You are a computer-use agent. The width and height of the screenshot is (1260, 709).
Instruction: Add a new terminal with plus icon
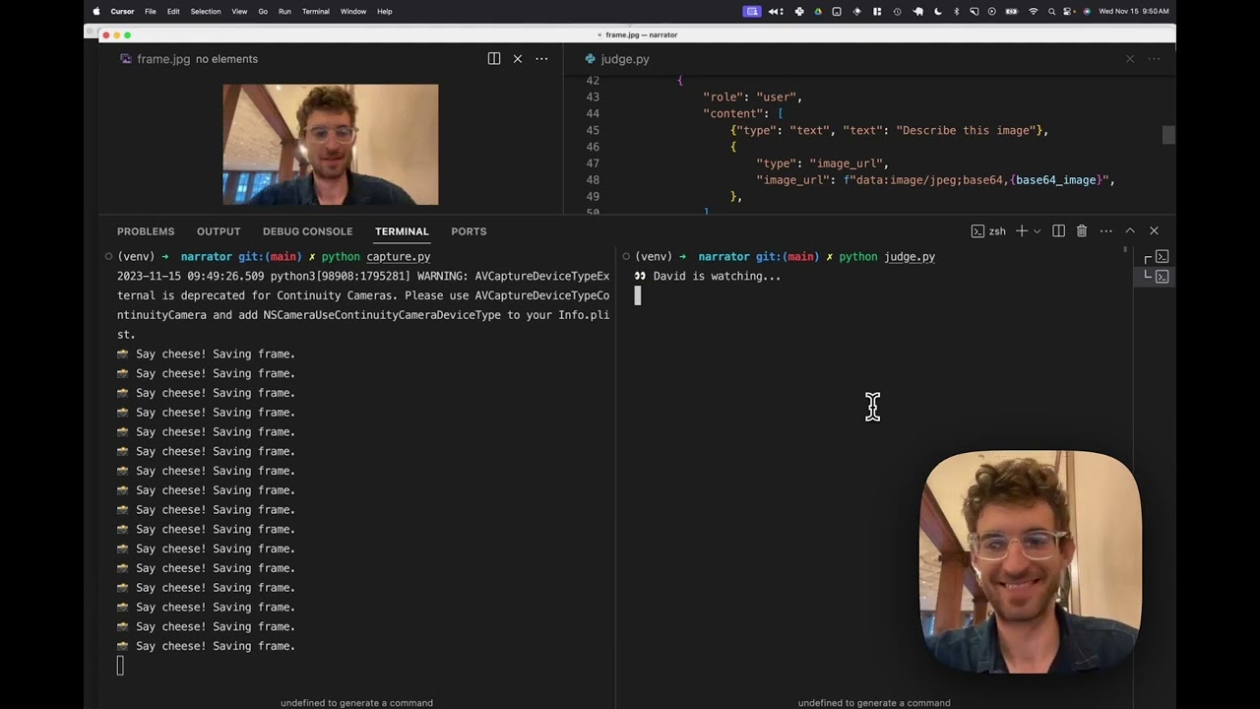[1022, 231]
